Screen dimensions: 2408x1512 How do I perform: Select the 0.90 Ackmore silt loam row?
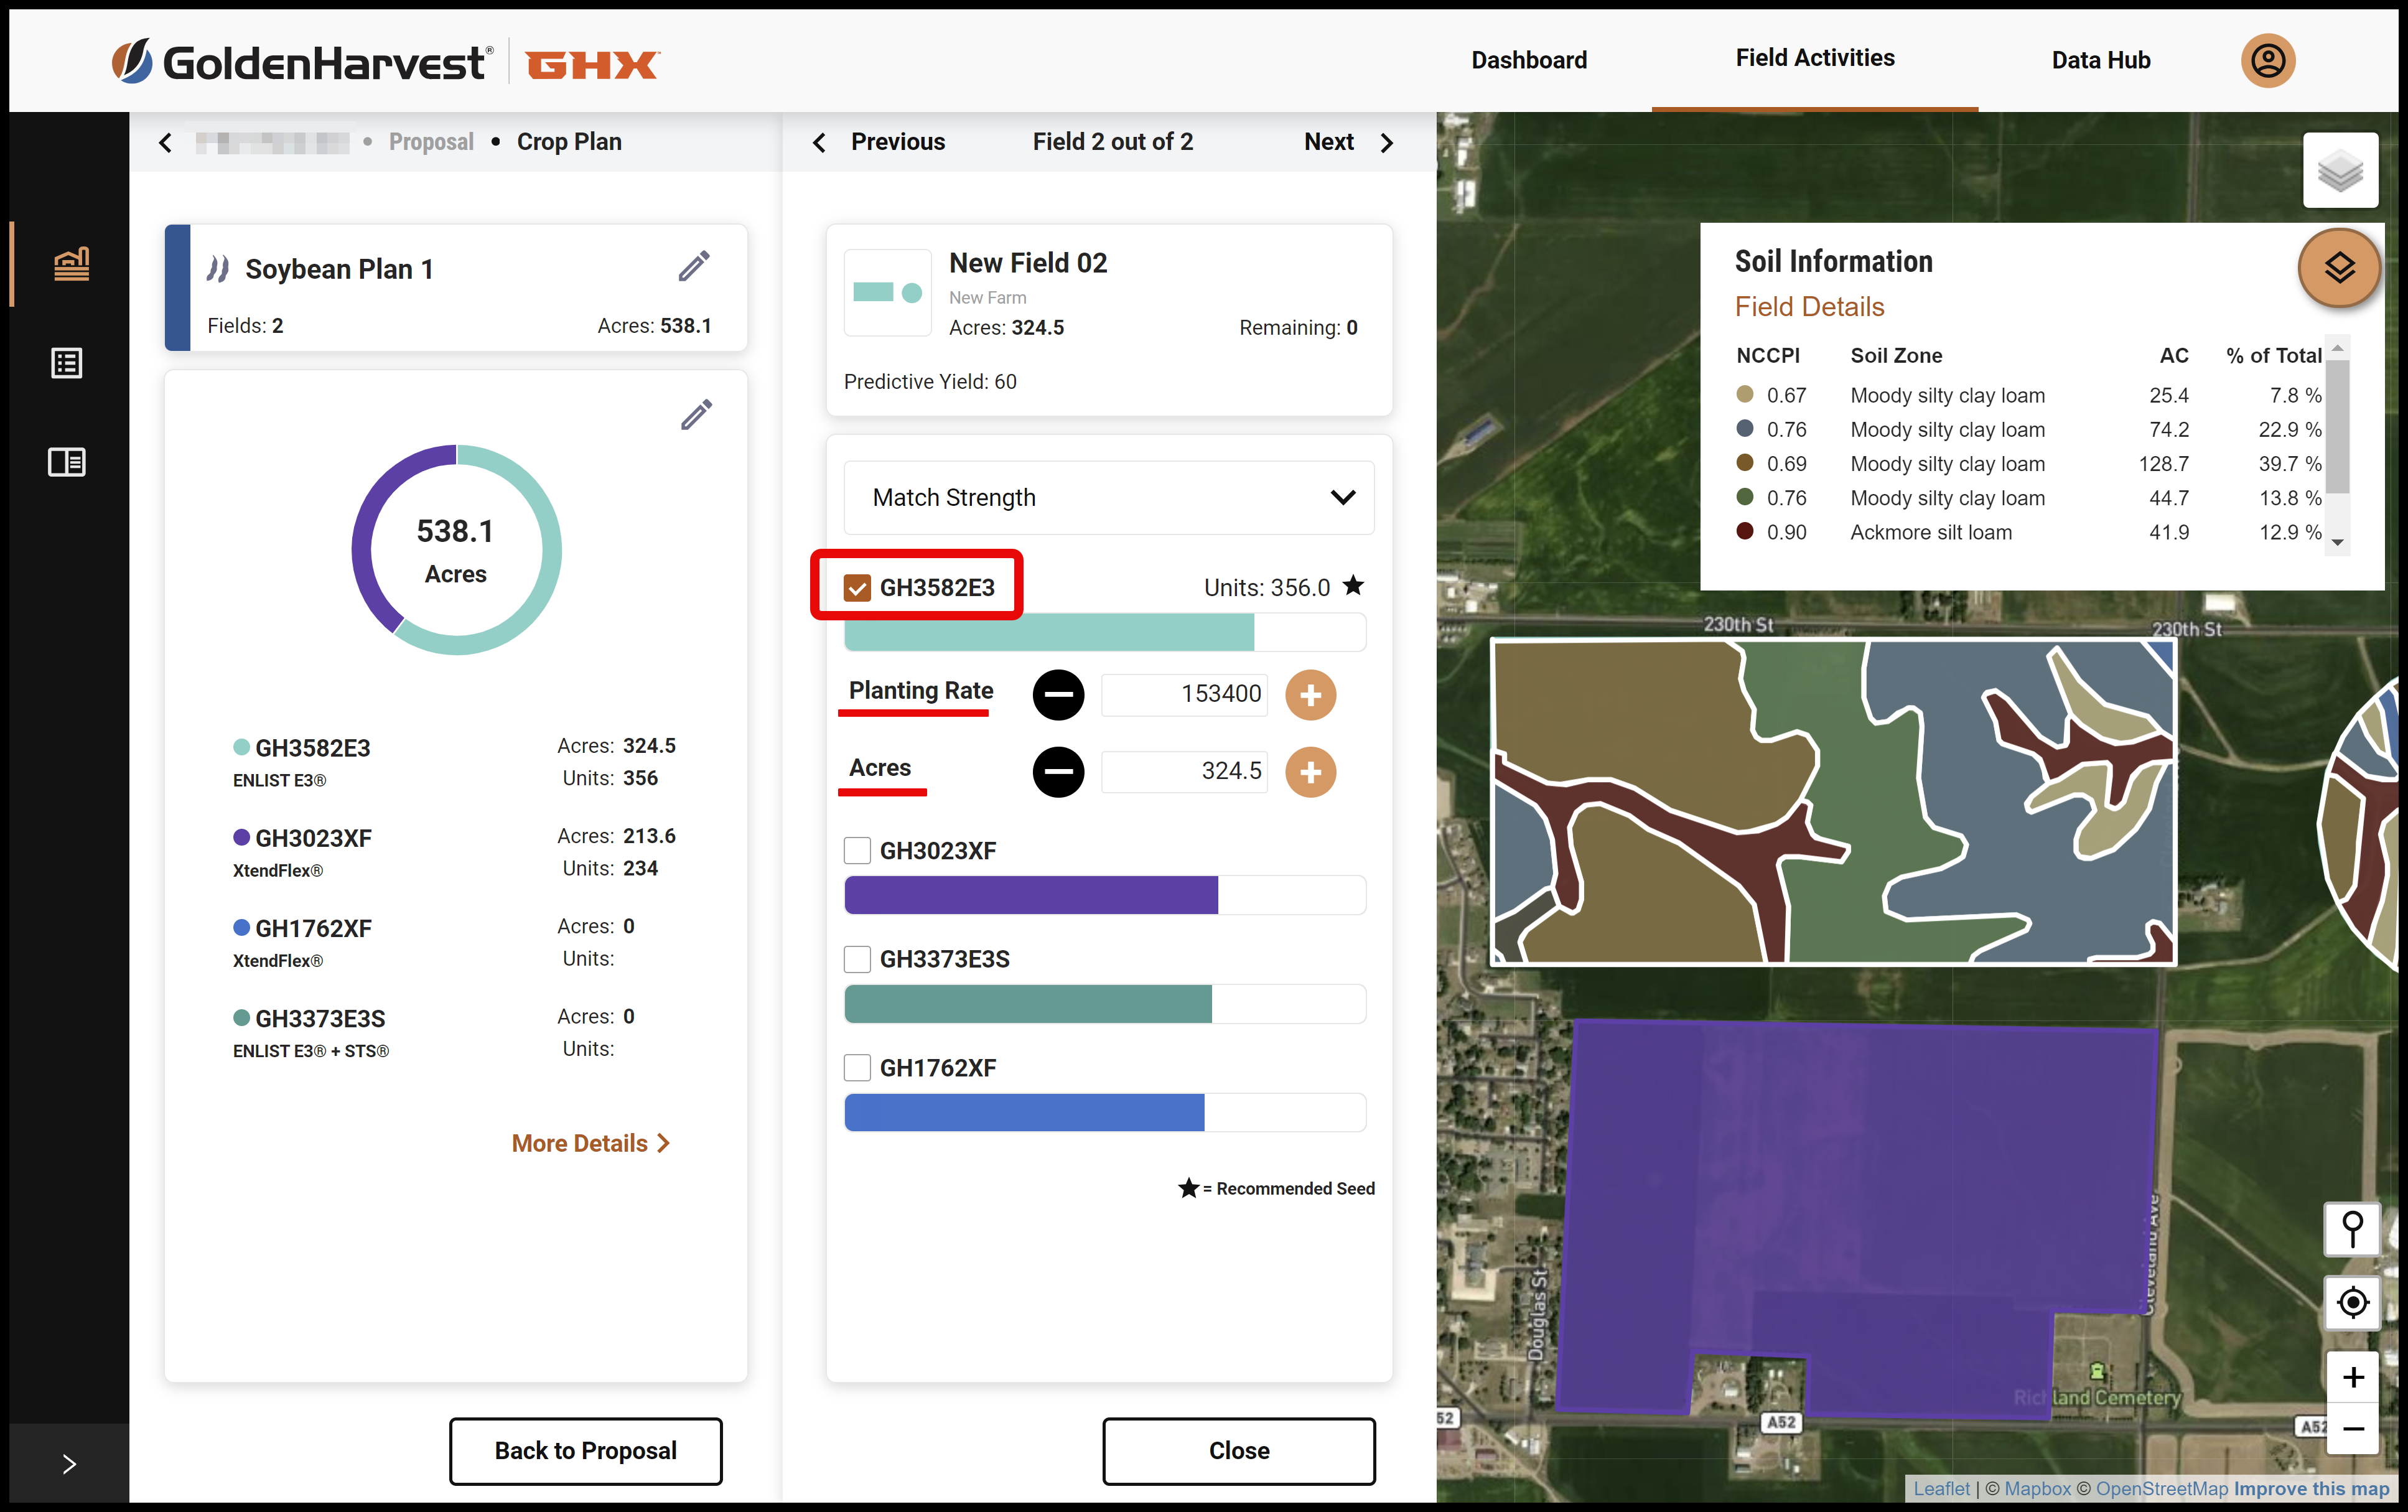(2028, 533)
